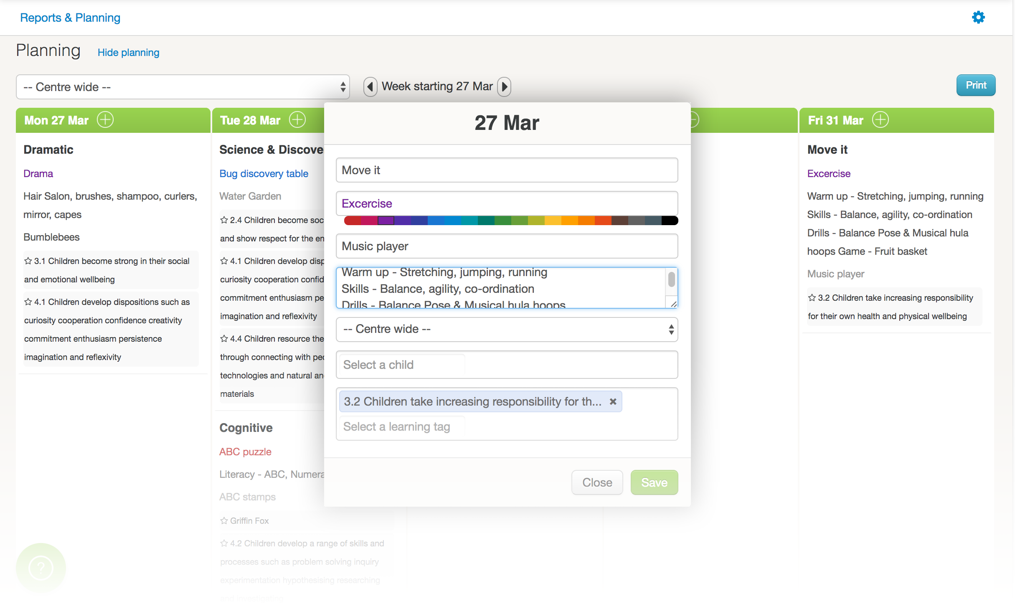
Task: Open the help question mark bubble
Action: click(41, 568)
